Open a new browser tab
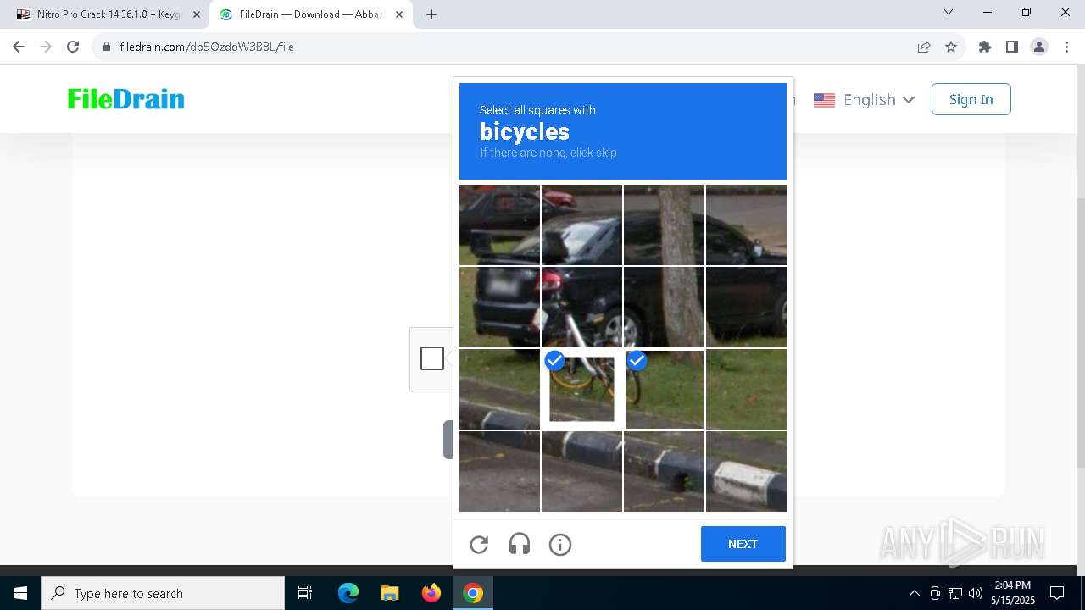 431,14
